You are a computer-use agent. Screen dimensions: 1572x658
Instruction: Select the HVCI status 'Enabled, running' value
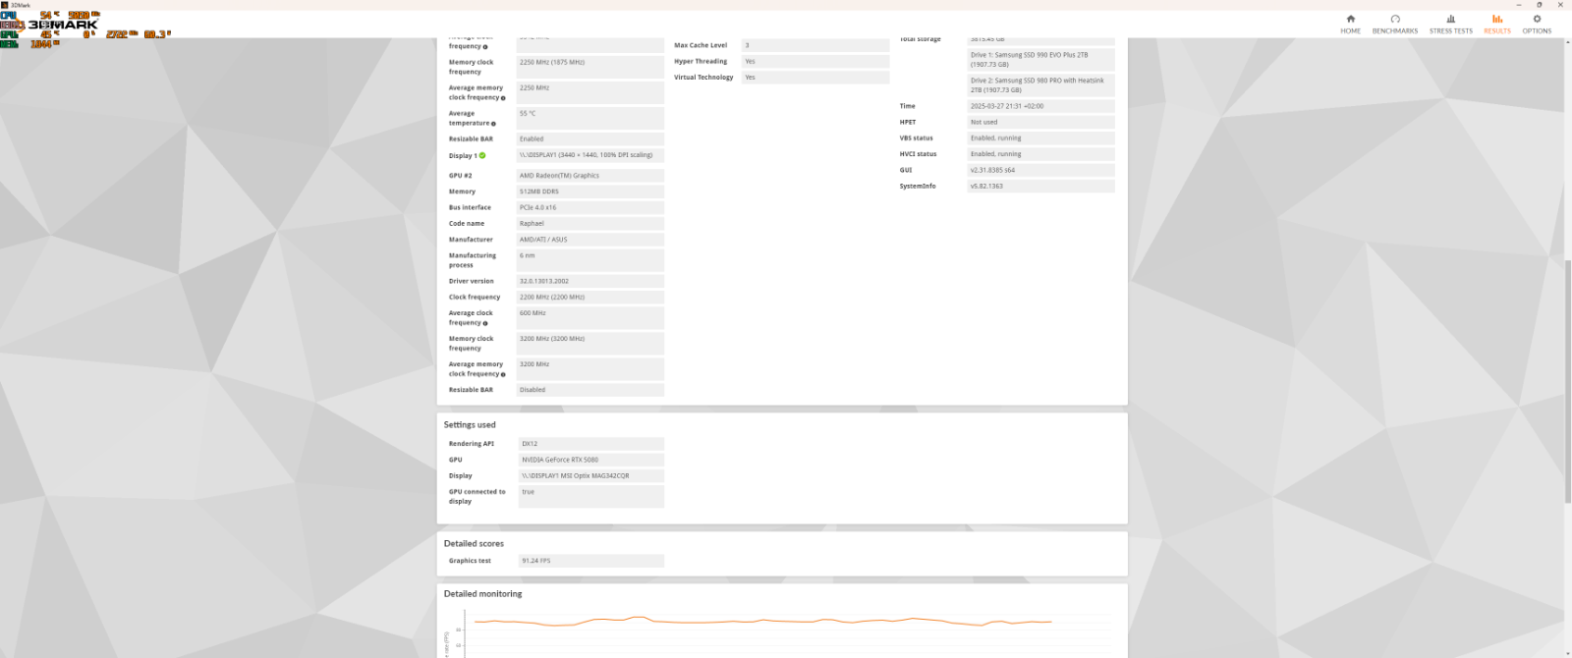point(1040,154)
